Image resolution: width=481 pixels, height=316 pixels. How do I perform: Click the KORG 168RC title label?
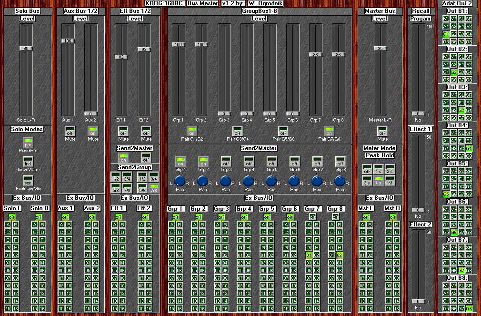165,3
